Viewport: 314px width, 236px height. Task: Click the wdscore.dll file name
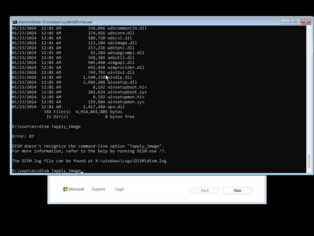[121, 33]
